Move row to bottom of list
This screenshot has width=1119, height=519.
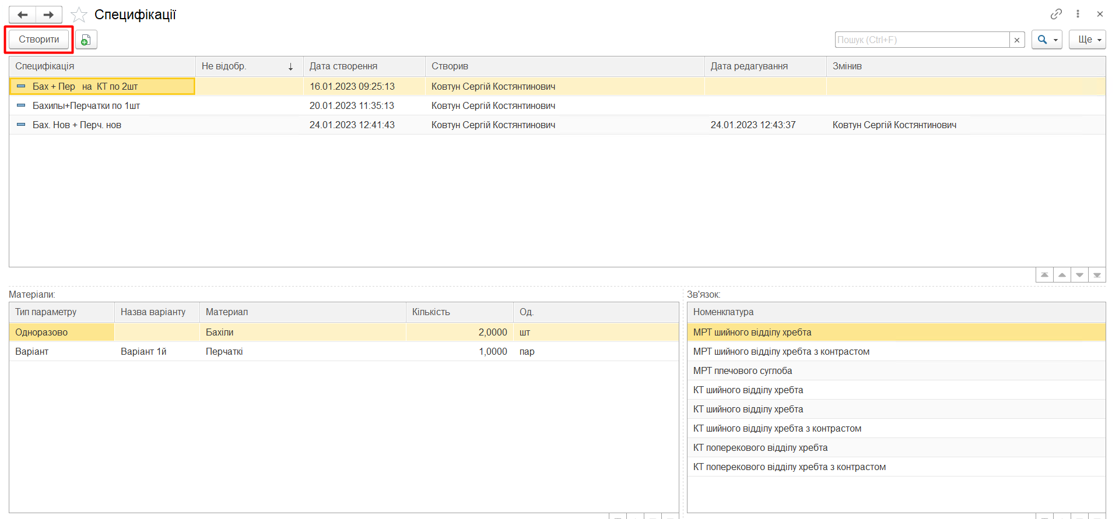pos(1097,275)
